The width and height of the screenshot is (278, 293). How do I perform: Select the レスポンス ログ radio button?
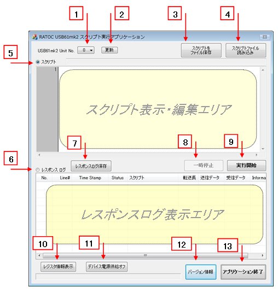coord(38,169)
